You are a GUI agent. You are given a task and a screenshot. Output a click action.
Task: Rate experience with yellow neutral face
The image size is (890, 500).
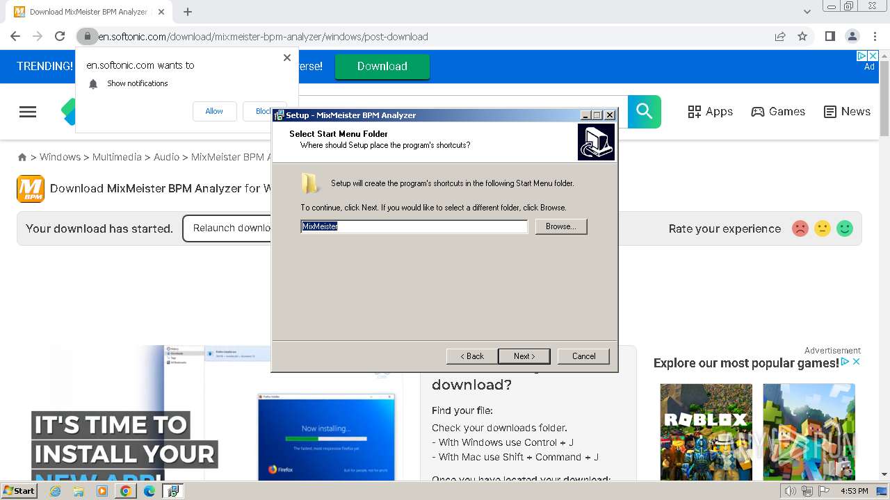[x=823, y=228]
